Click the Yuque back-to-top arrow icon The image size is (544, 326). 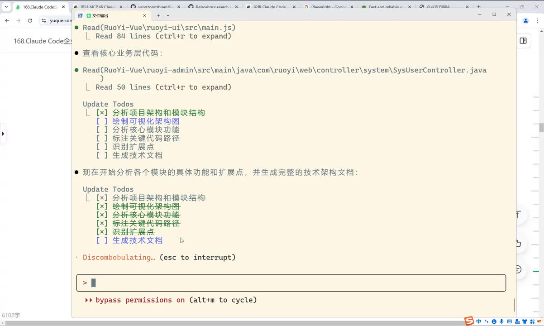click(x=518, y=215)
